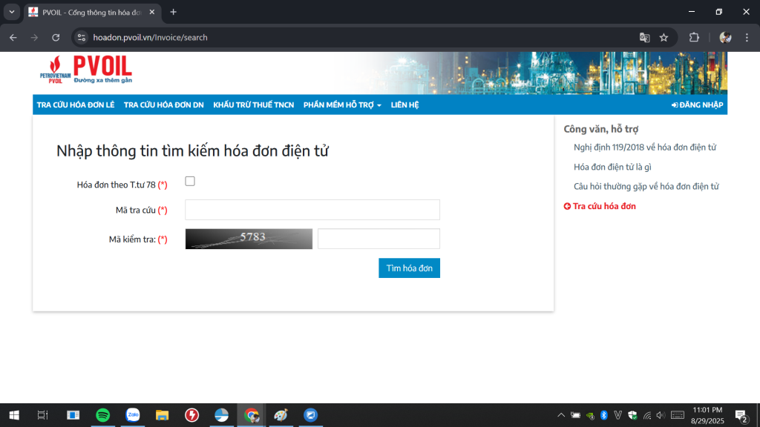The height and width of the screenshot is (427, 760).
Task: Open the volume speaker tray icon
Action: tap(661, 415)
